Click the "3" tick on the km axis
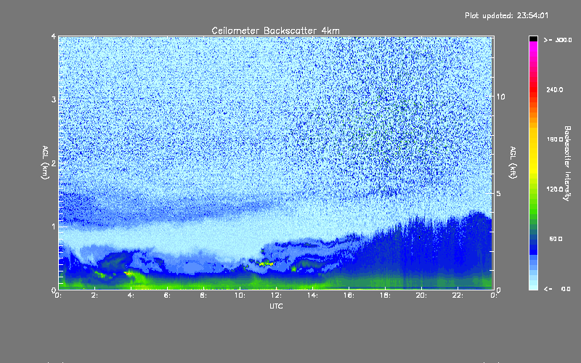 click(x=54, y=99)
